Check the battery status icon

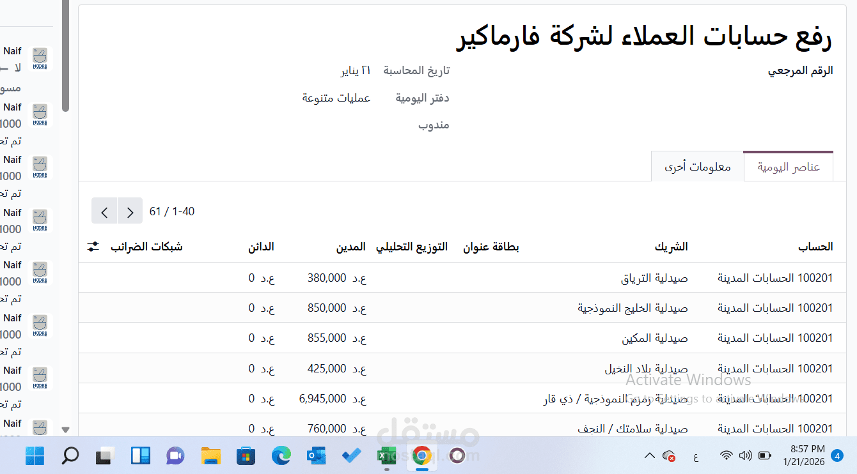[765, 455]
